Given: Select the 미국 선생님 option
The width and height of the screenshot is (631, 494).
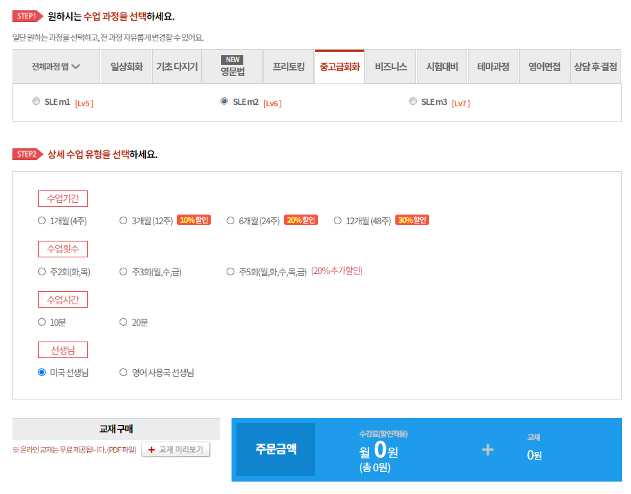Looking at the screenshot, I should pyautogui.click(x=42, y=373).
